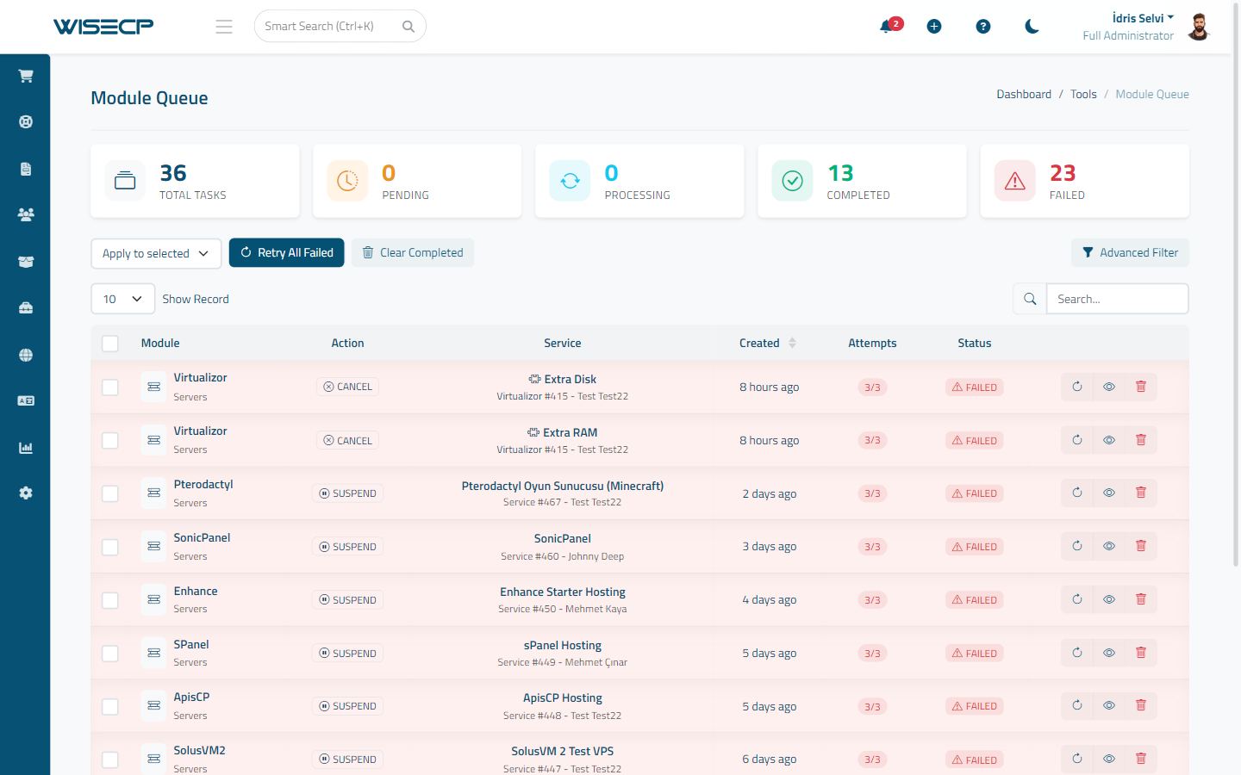1241x775 pixels.
Task: Check the Enhance row checkbox
Action: pyautogui.click(x=110, y=600)
